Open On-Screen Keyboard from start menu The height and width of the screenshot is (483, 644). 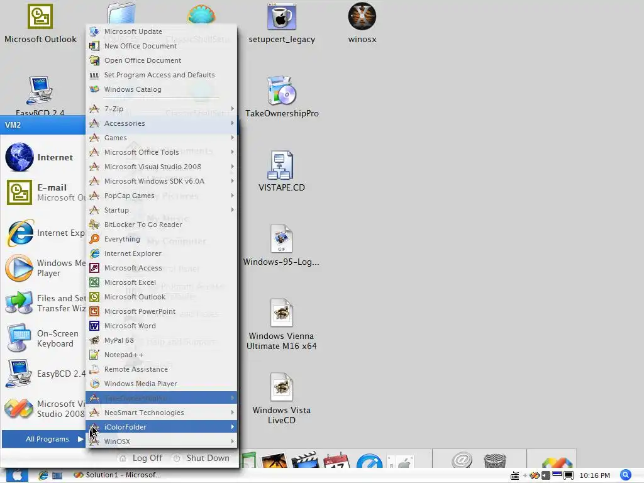[x=43, y=338]
